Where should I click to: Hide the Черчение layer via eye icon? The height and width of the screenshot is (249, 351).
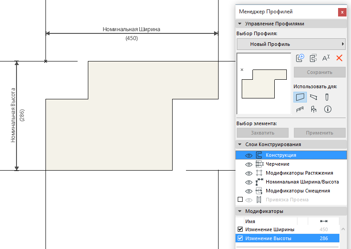coord(249,164)
